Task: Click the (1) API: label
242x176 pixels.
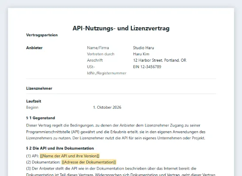Action: (x=32, y=156)
